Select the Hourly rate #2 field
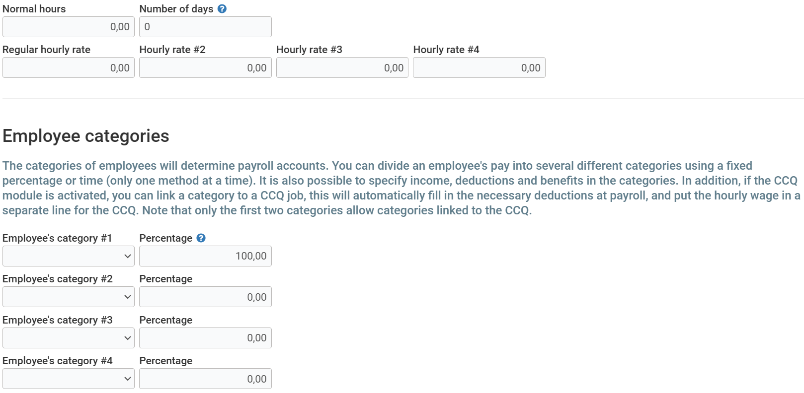Screen dimensions: 804x393 tap(205, 68)
